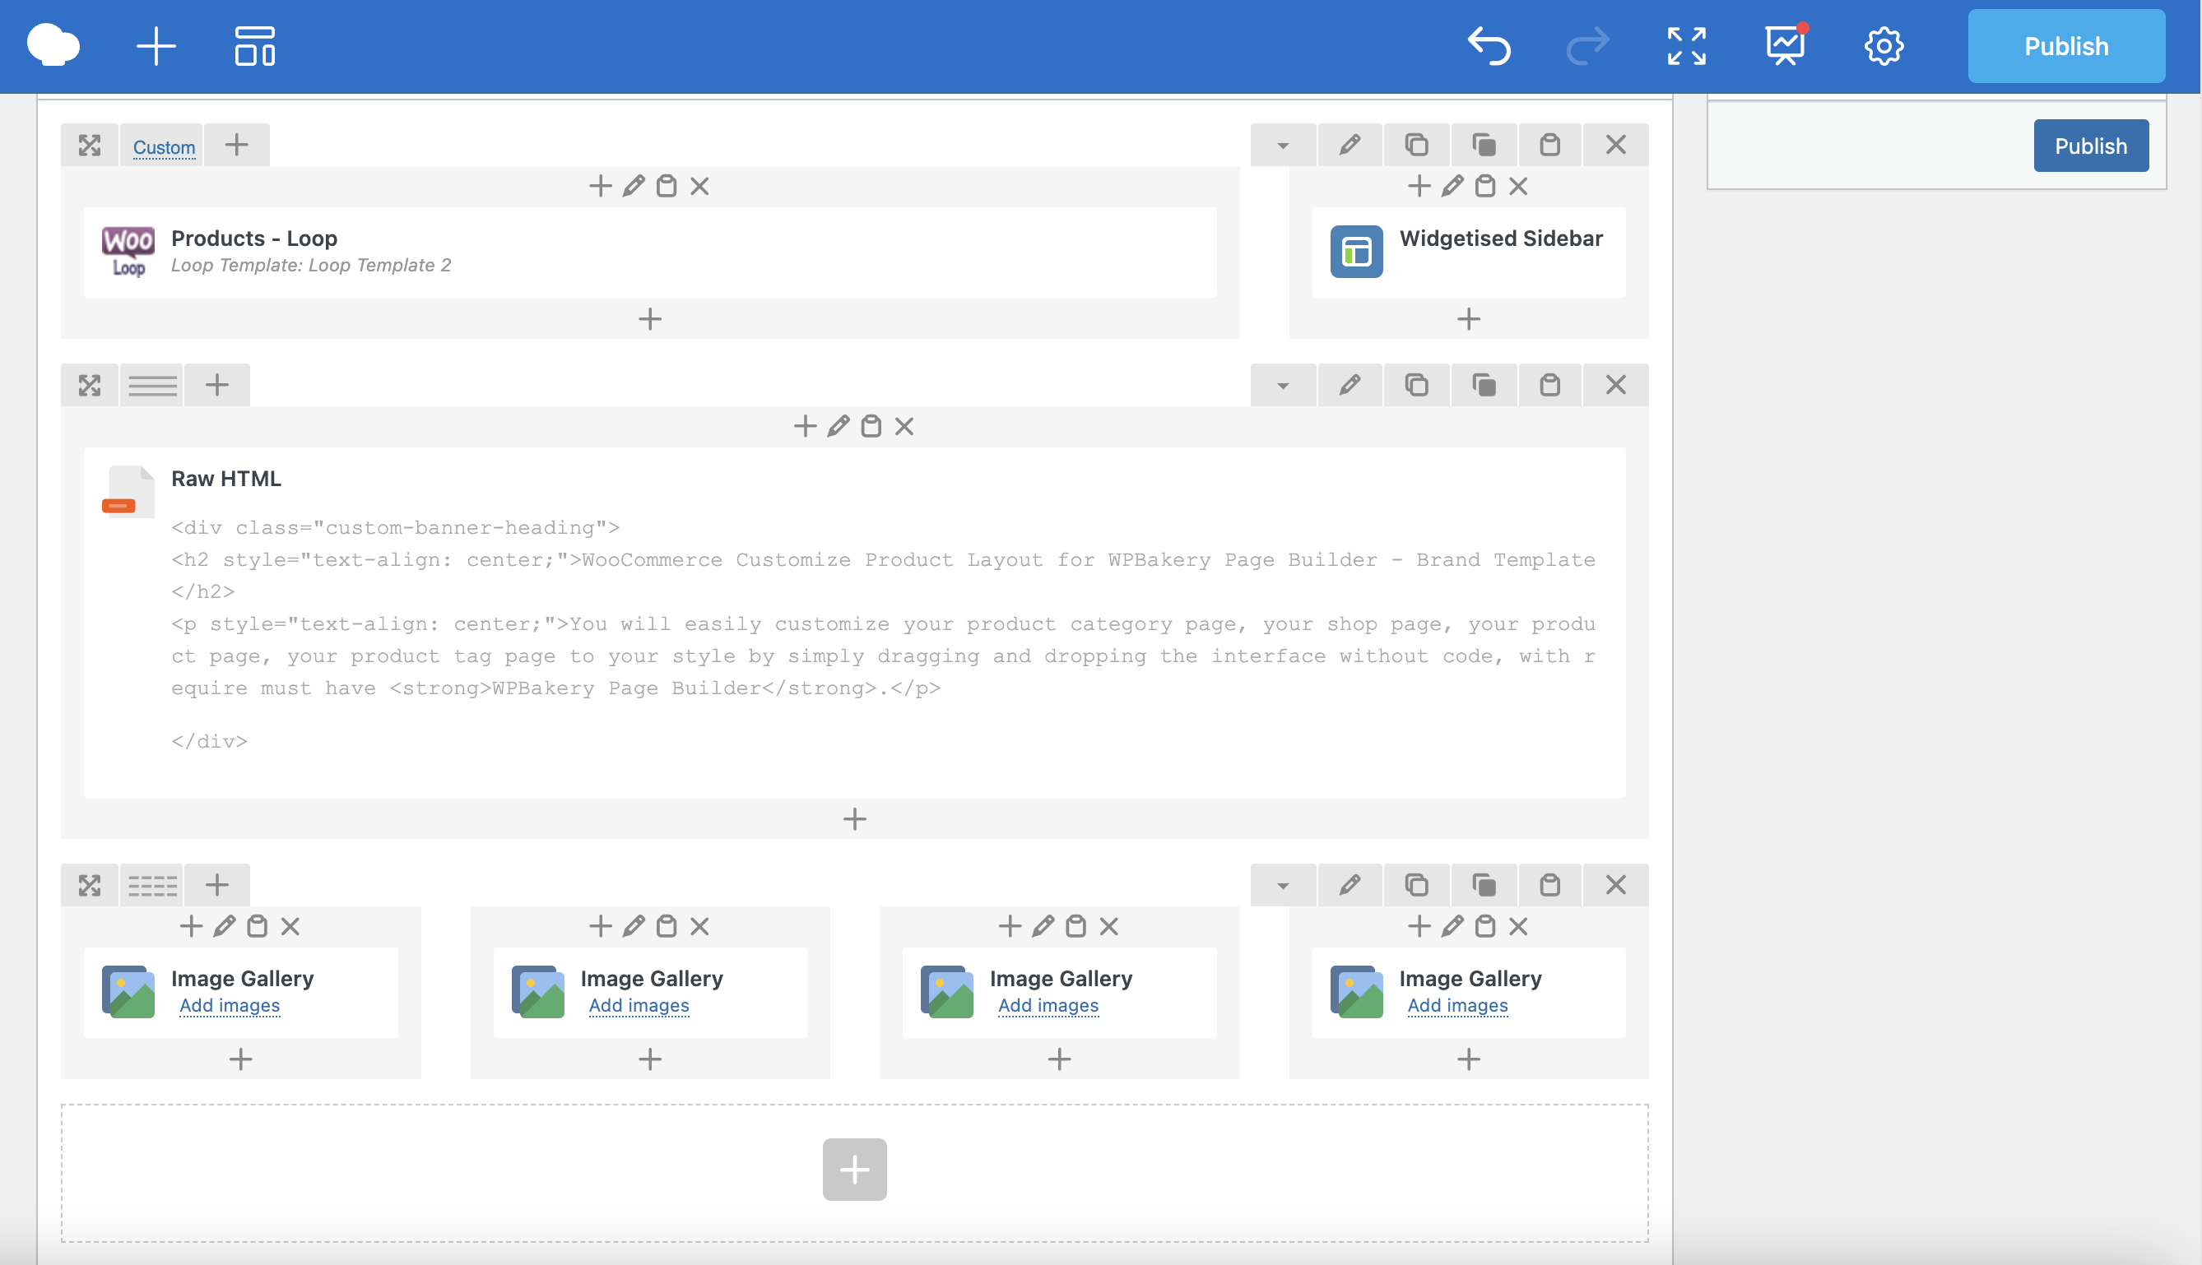2202x1265 pixels.
Task: Toggle the Image Gallery row dropdown arrow
Action: (x=1283, y=885)
